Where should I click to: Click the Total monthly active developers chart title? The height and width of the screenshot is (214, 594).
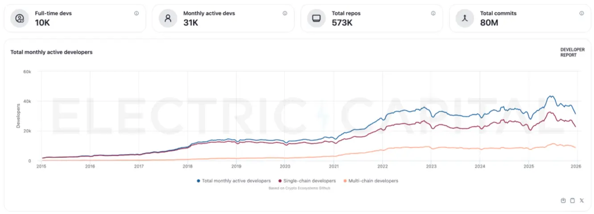tap(51, 52)
